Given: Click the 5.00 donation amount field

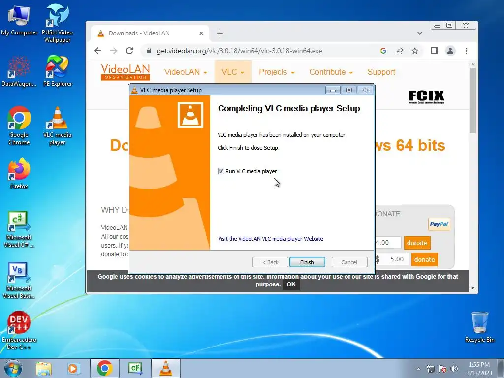Looking at the screenshot, I should click(395, 259).
